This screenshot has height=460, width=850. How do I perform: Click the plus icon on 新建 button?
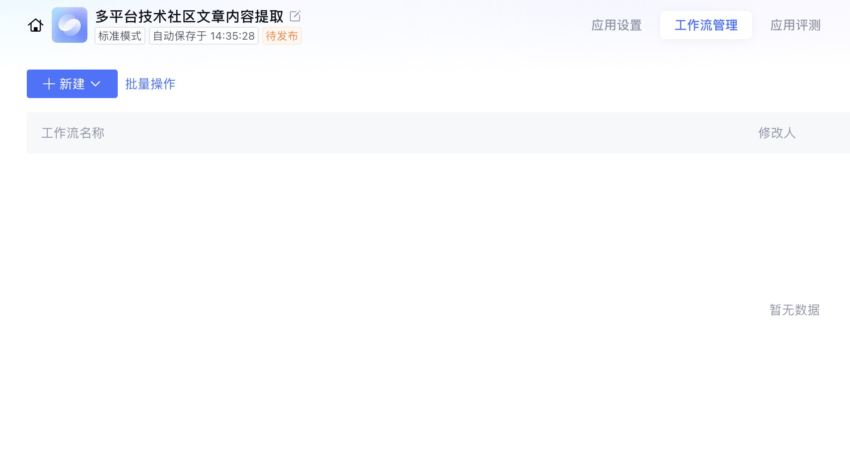click(49, 84)
